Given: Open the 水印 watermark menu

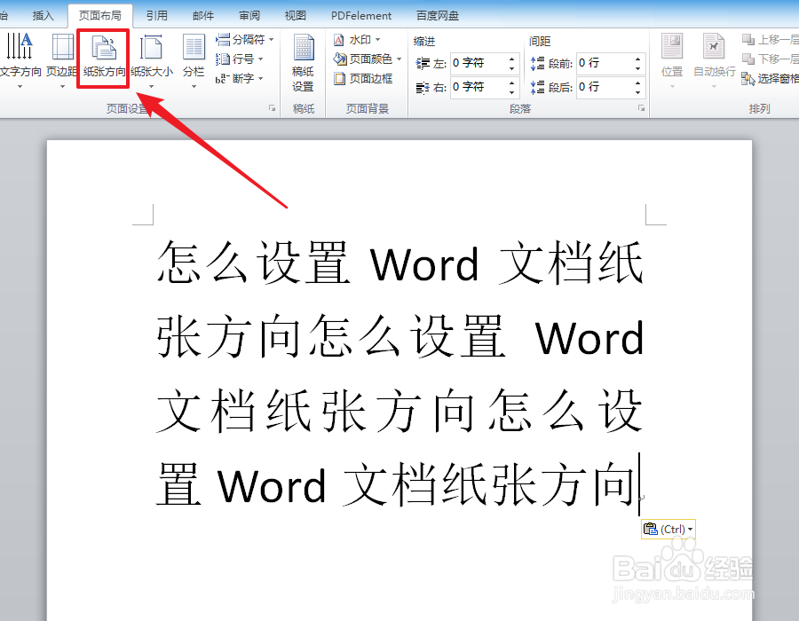Looking at the screenshot, I should point(357,40).
